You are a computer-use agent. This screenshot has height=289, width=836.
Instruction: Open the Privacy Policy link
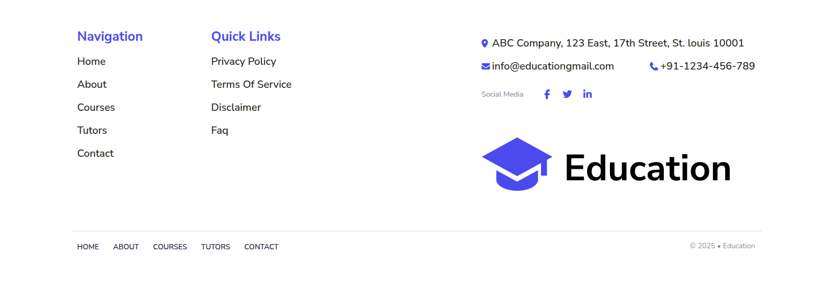(243, 62)
